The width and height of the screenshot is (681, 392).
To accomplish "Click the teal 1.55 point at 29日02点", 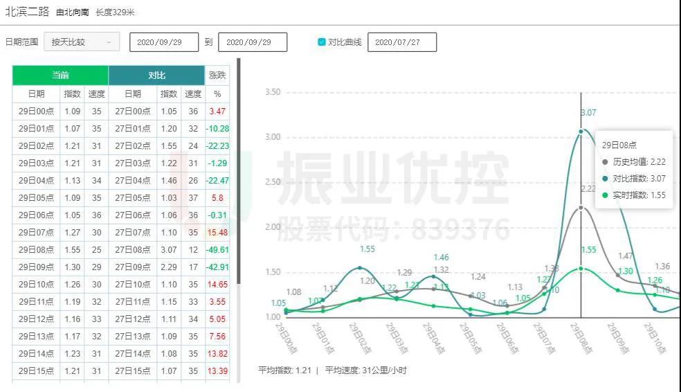I will tap(360, 268).
